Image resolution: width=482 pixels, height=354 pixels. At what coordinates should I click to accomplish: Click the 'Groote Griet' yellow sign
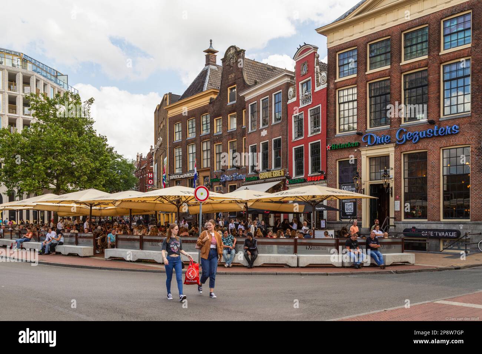point(272,174)
